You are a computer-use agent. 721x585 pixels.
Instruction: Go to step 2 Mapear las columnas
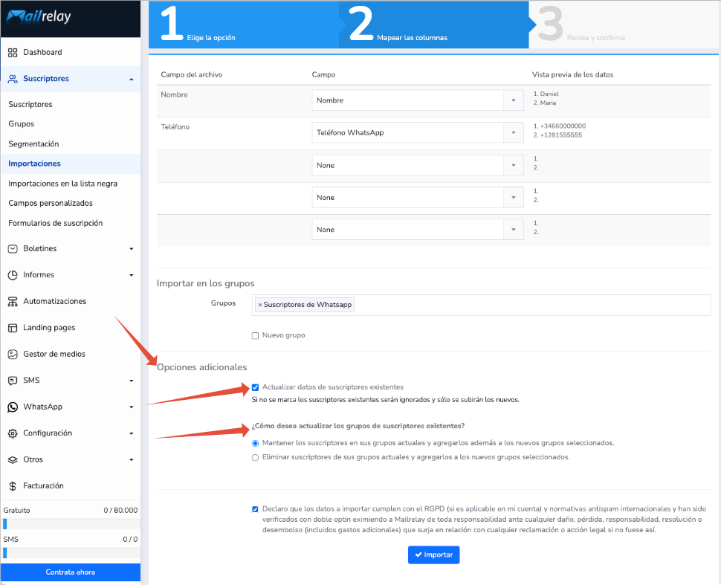[435, 24]
